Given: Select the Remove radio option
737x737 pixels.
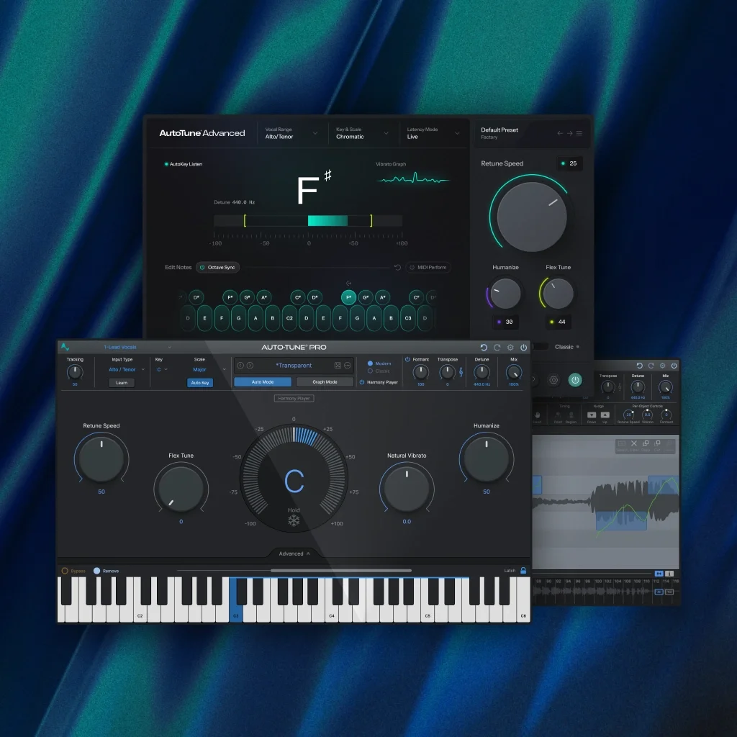Looking at the screenshot, I should 97,571.
